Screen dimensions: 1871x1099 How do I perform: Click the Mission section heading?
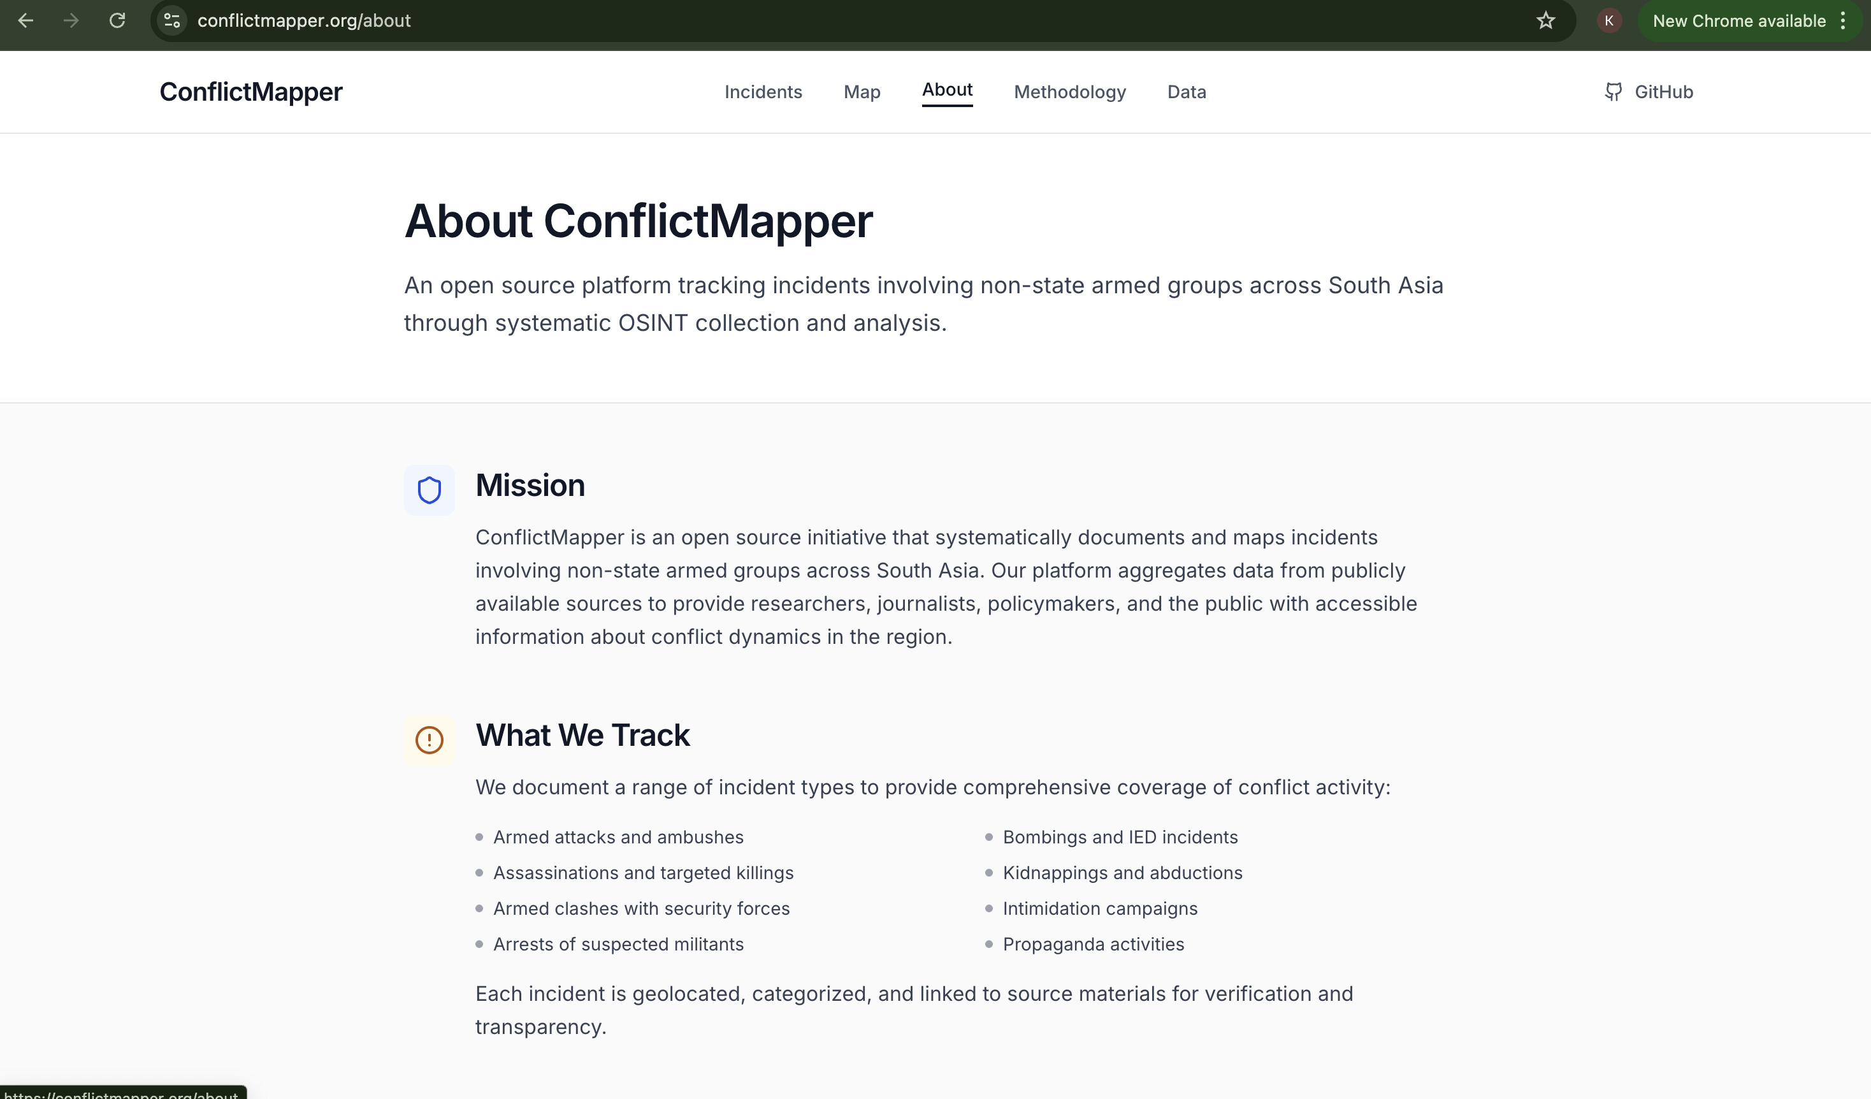(x=530, y=486)
